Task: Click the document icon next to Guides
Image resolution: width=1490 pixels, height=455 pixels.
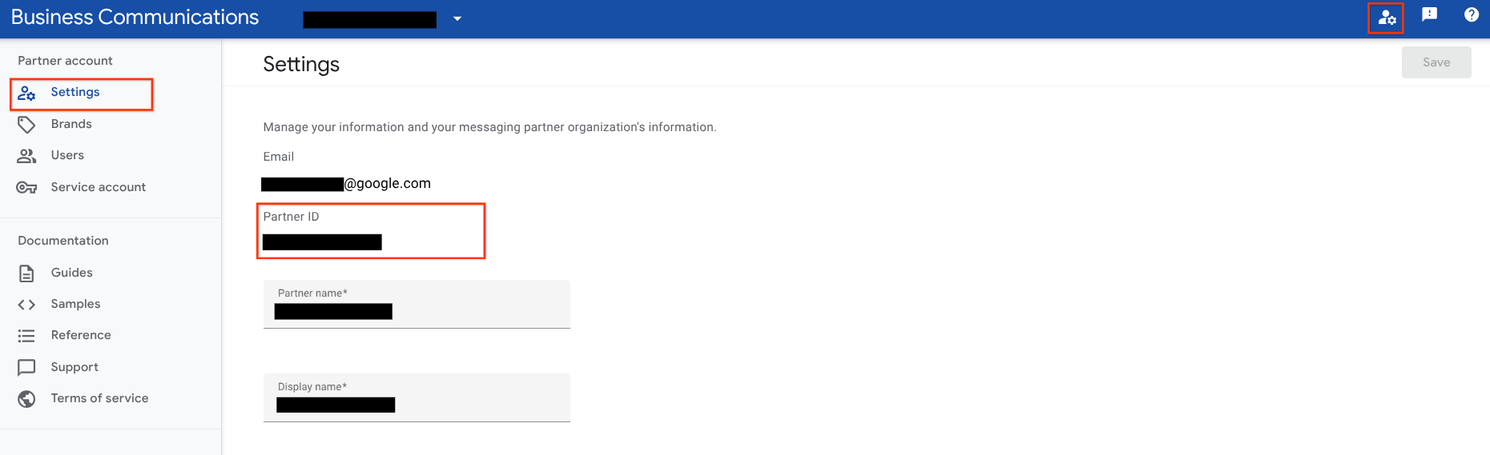Action: tap(26, 273)
